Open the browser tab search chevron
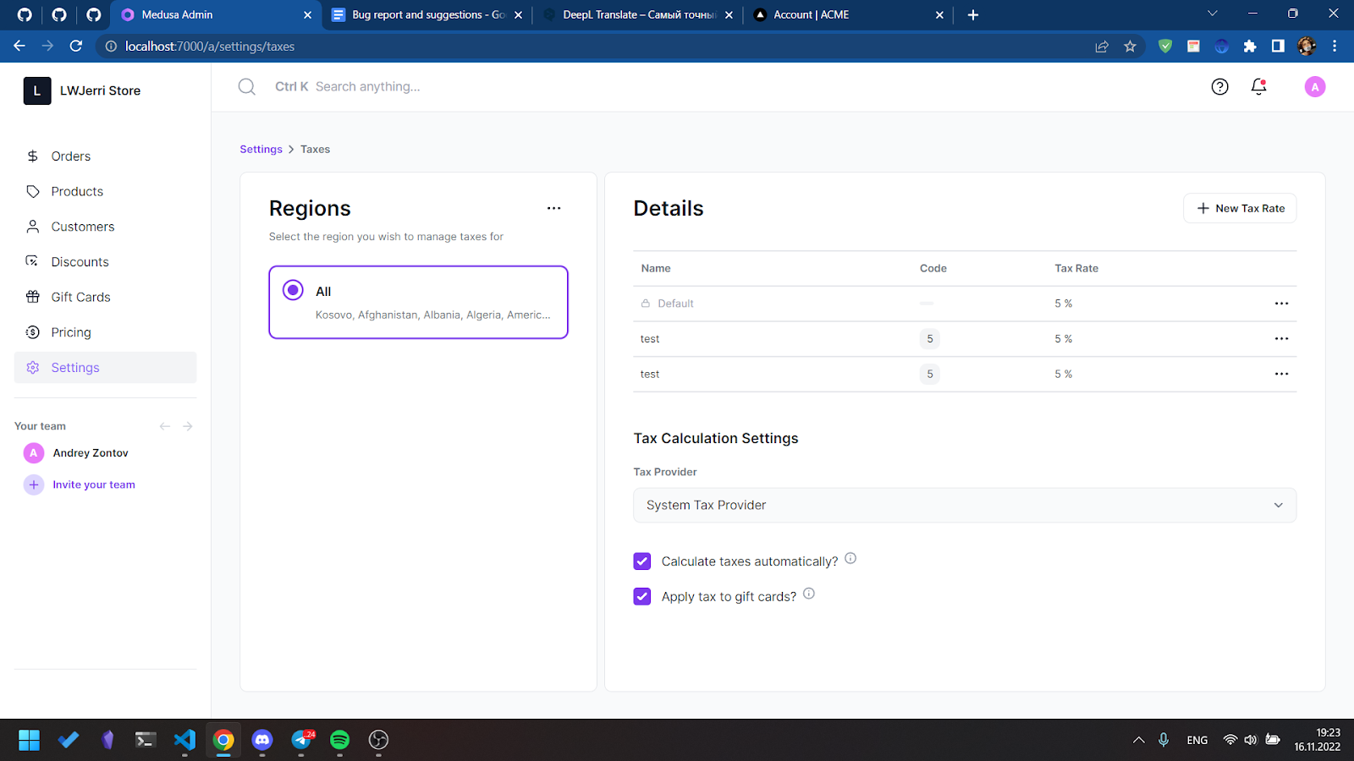 [x=1212, y=14]
